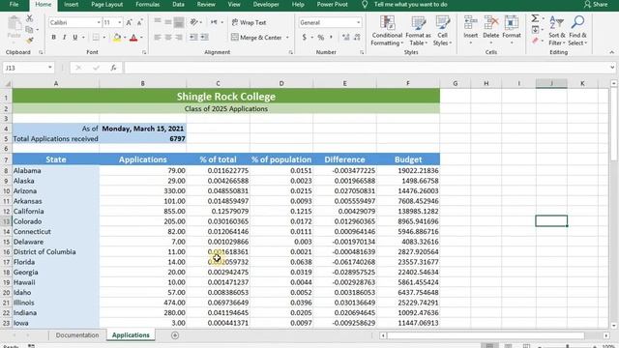Open the font size dropdown
The width and height of the screenshot is (619, 348).
[x=120, y=23]
